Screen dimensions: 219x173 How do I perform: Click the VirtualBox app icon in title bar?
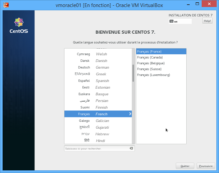(6, 5)
